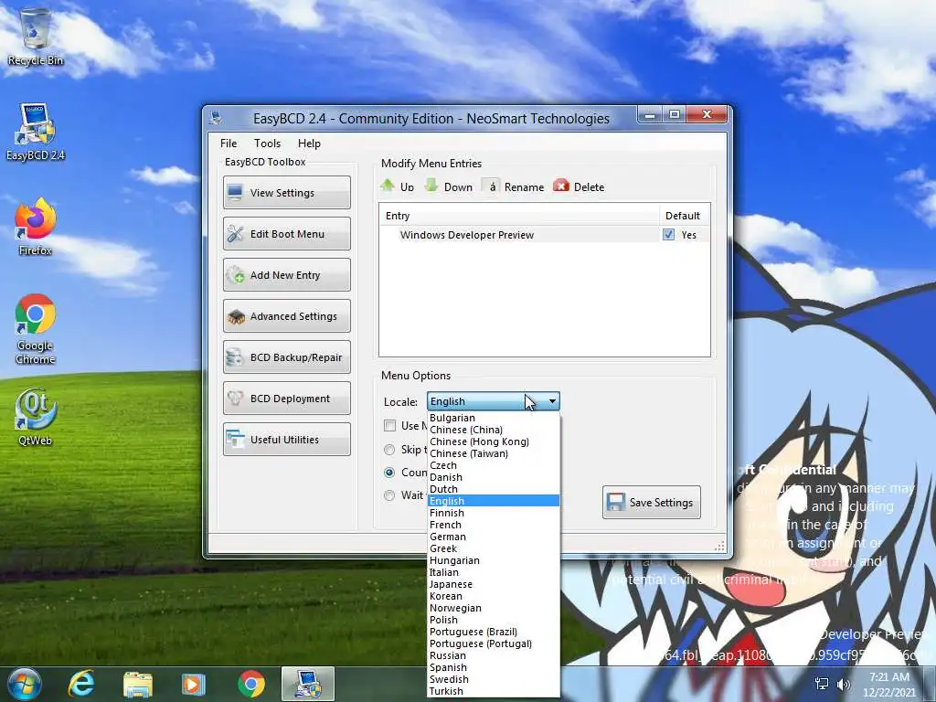
Task: Open the Add New Entry page
Action: [286, 274]
